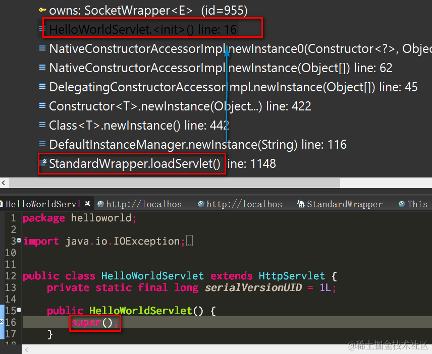Click synchronized frame icon of StandardWrapper.loadServlet()

[x=43, y=162]
